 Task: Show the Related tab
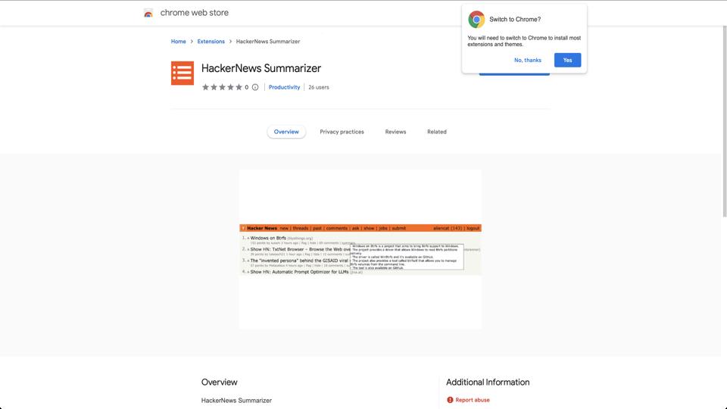click(437, 132)
